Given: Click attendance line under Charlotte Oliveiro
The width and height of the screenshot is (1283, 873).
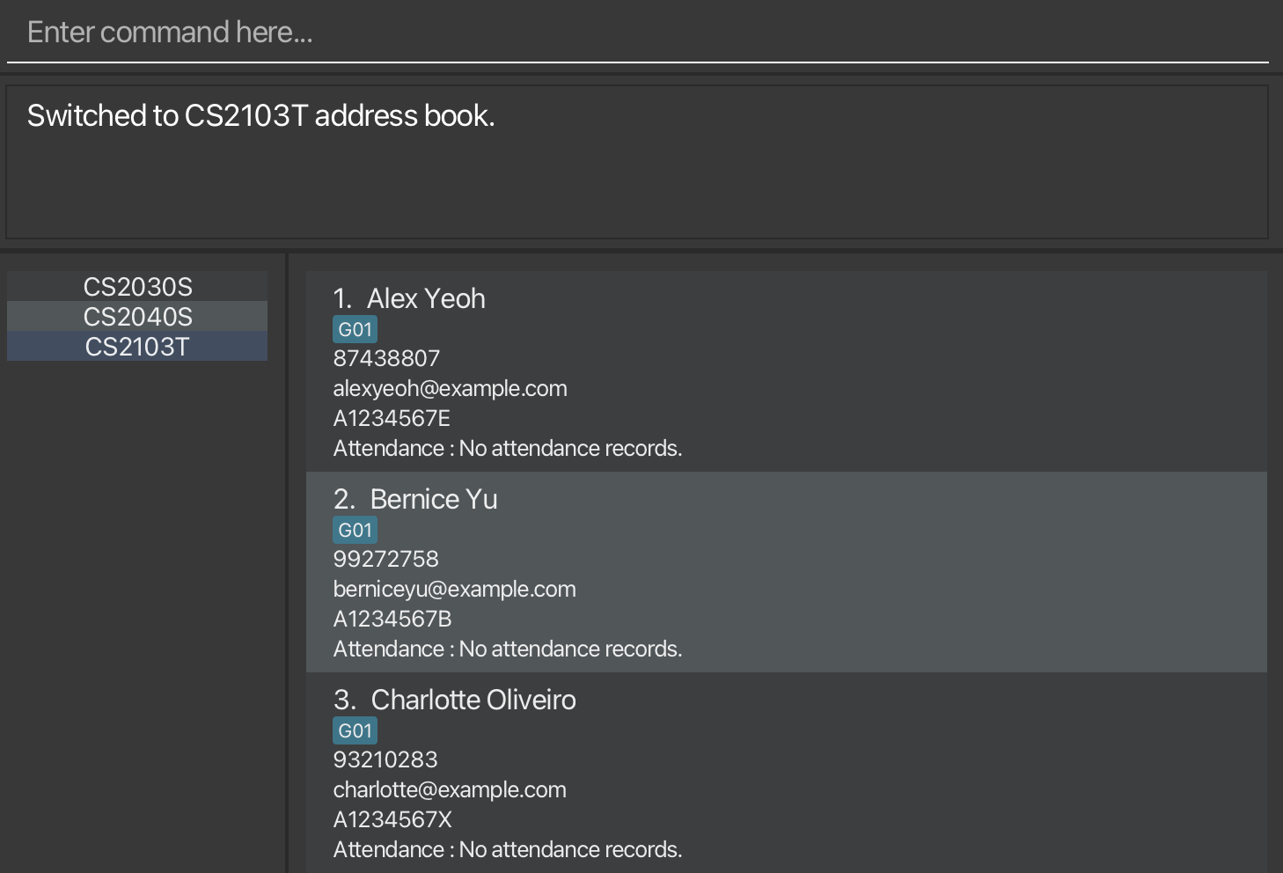Looking at the screenshot, I should tap(508, 849).
